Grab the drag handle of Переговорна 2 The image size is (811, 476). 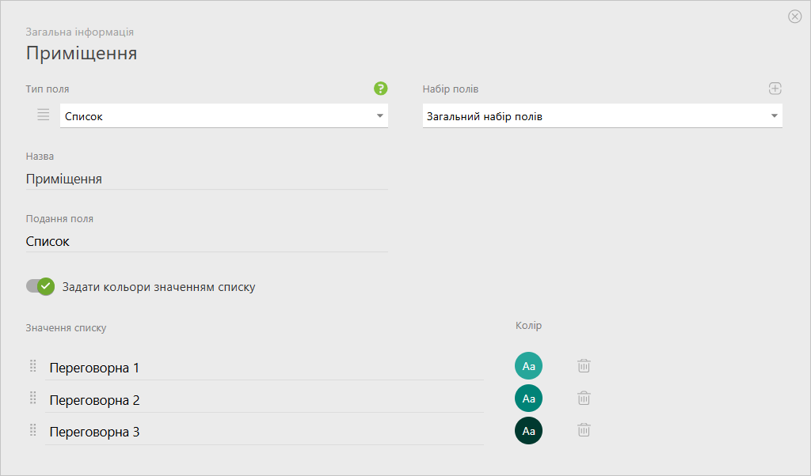[33, 398]
